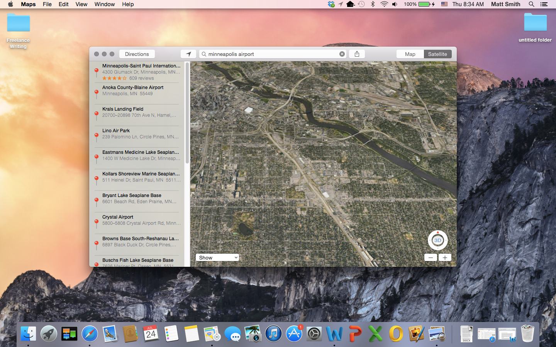The width and height of the screenshot is (556, 347).
Task: Select Krals Landing Field result
Action: point(137,115)
